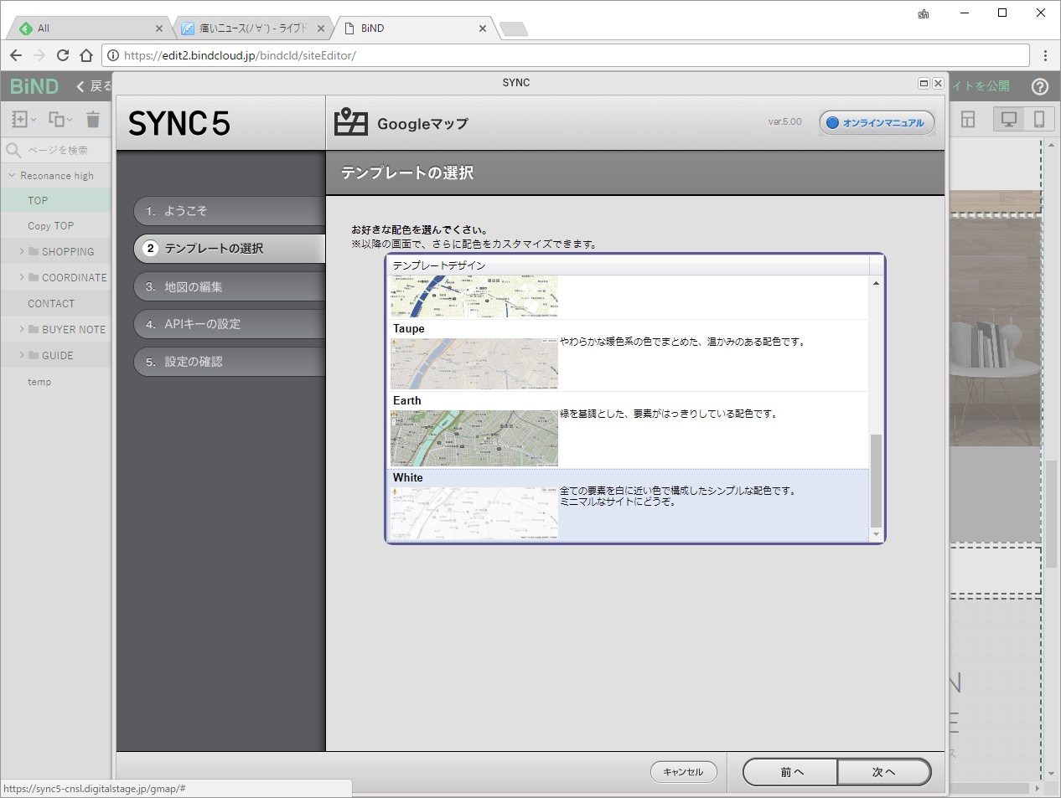1061x798 pixels.
Task: Go back with the 前へ button
Action: pos(790,772)
